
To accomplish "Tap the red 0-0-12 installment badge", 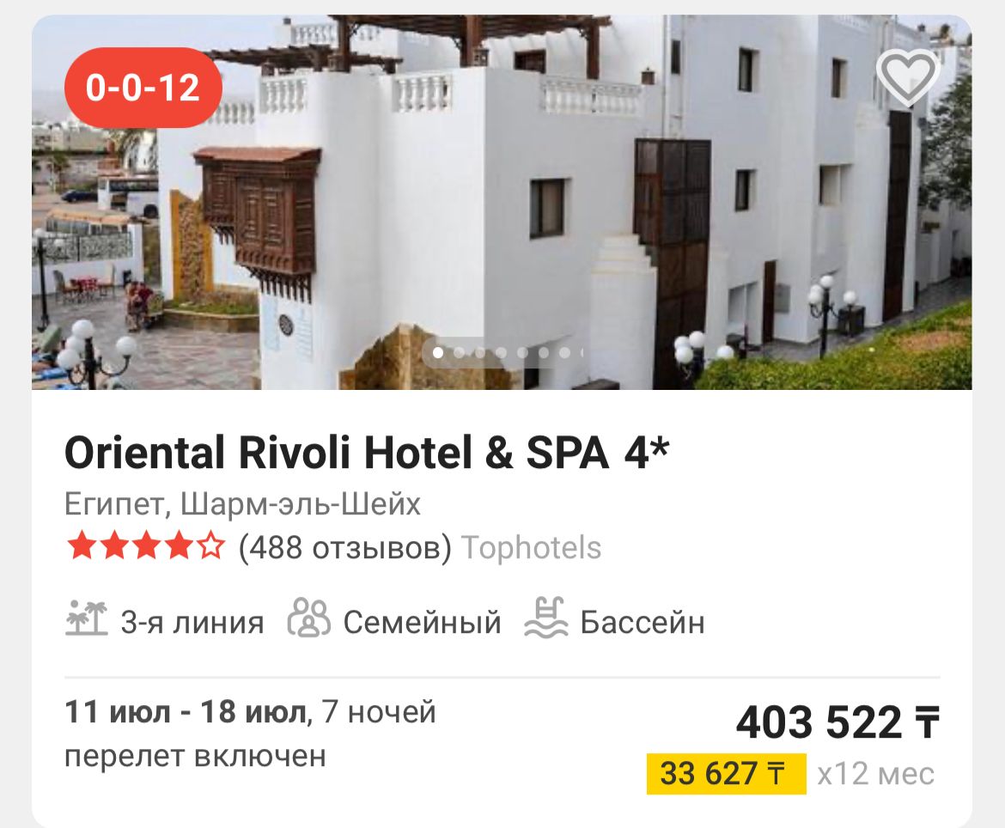I will [x=143, y=87].
